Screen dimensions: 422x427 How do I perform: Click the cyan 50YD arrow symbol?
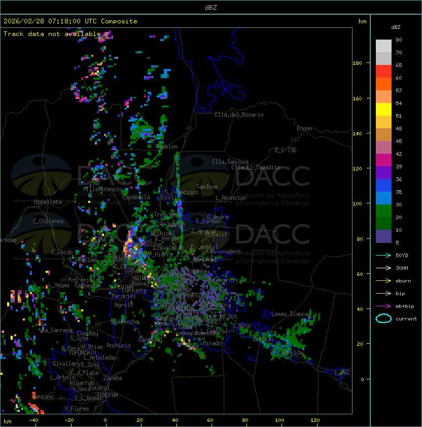click(x=383, y=256)
